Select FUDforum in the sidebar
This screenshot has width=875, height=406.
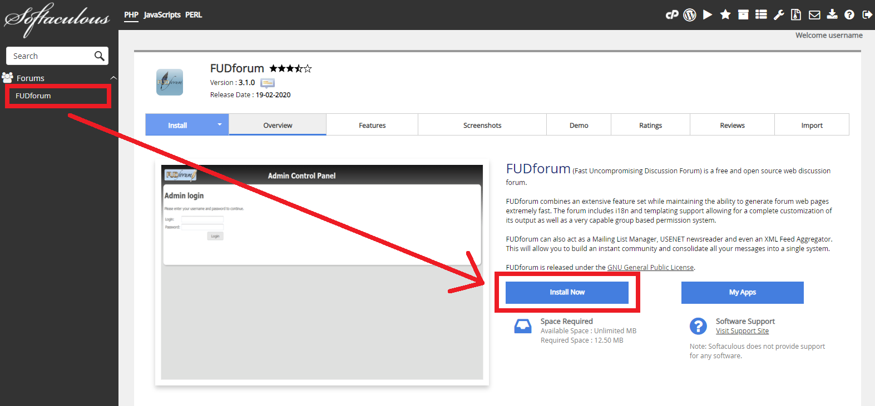pyautogui.click(x=33, y=96)
